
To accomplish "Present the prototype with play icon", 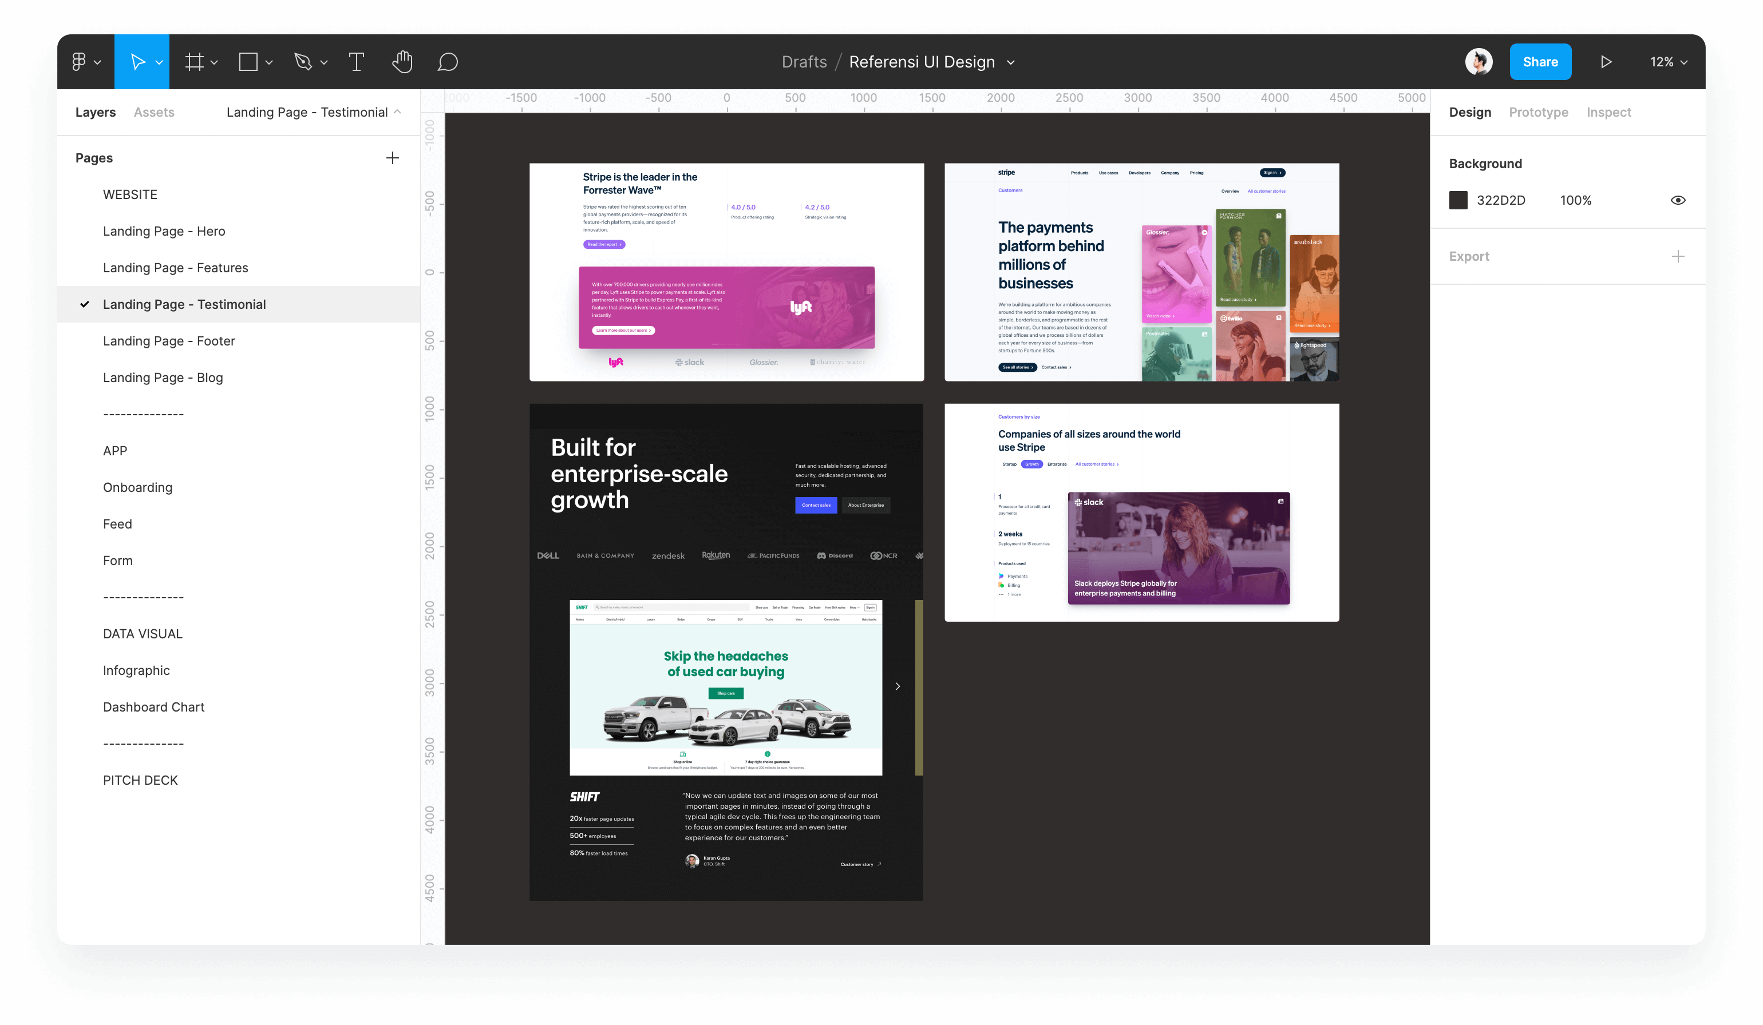I will point(1606,62).
